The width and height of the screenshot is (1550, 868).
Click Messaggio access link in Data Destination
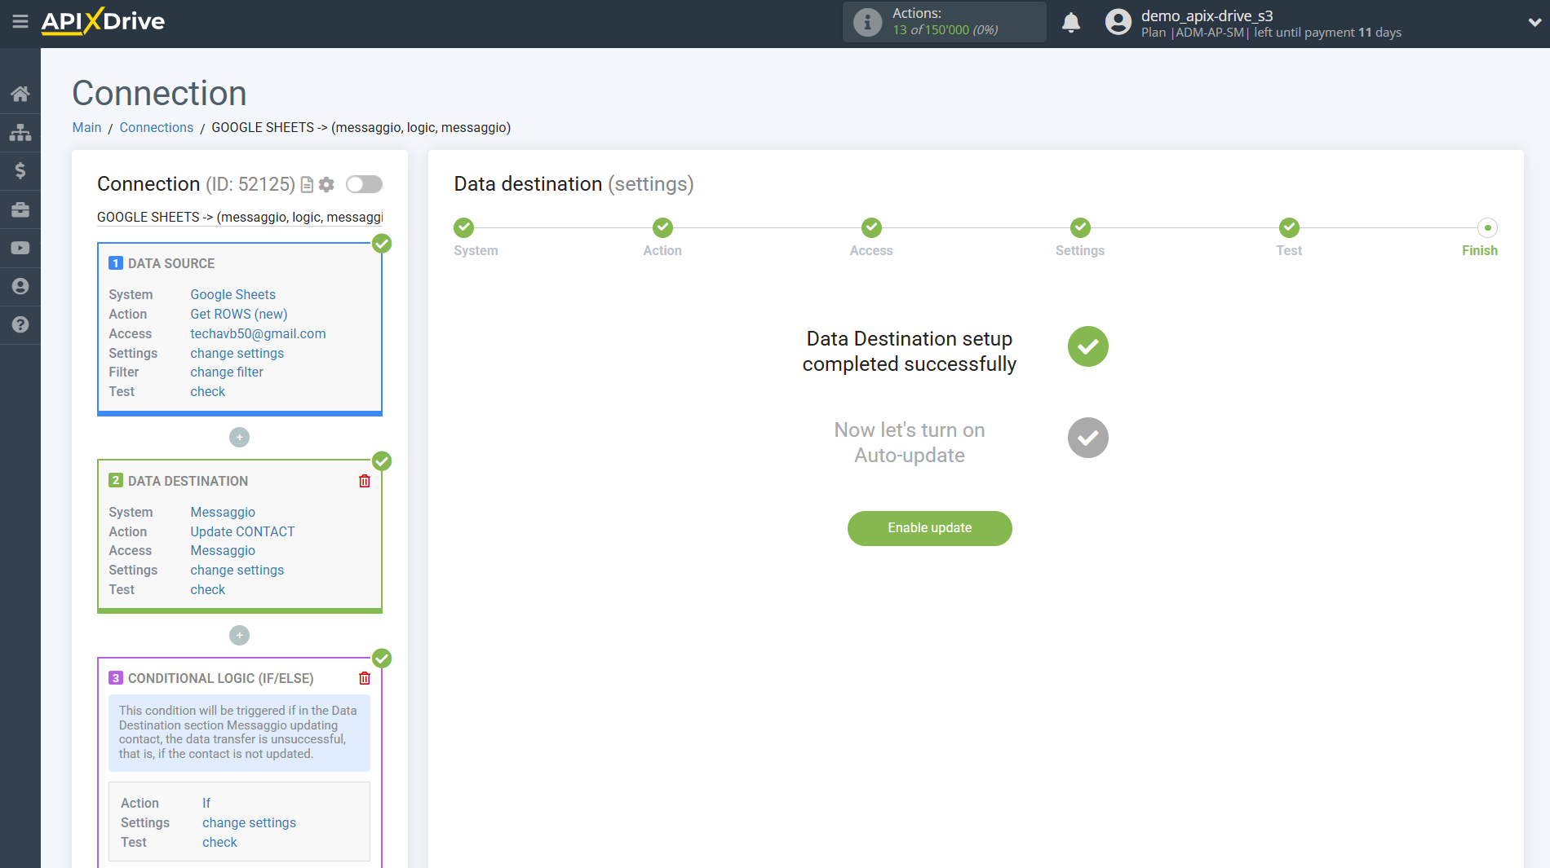[x=223, y=550]
